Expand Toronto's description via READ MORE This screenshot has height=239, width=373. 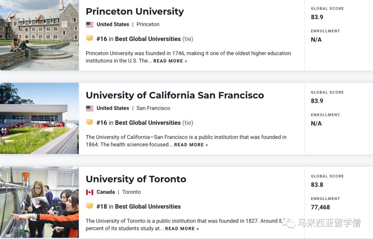[x=180, y=228]
